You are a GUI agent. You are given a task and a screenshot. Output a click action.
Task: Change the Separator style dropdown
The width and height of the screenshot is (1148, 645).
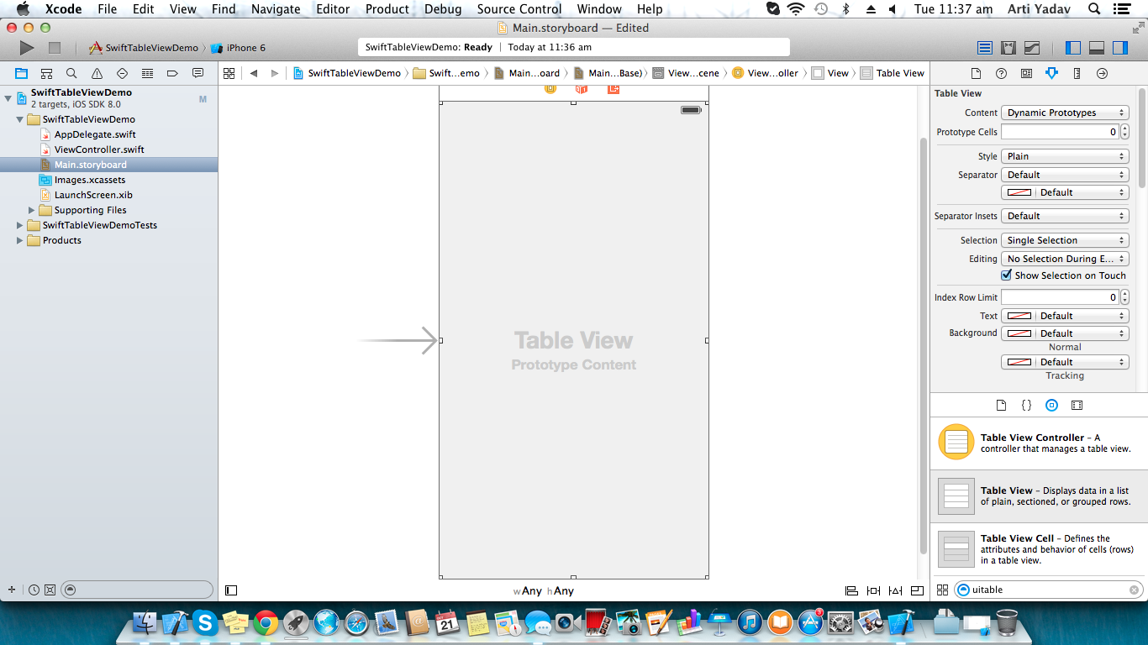pyautogui.click(x=1064, y=174)
